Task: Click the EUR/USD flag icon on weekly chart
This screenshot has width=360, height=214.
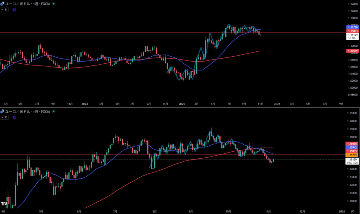Action: click(x=3, y=4)
